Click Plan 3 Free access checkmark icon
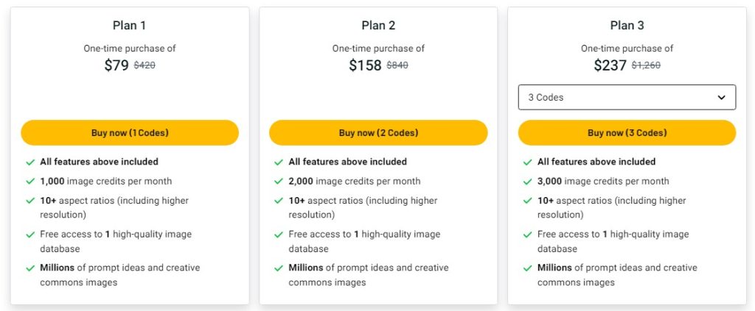This screenshot has width=755, height=311. [x=527, y=235]
